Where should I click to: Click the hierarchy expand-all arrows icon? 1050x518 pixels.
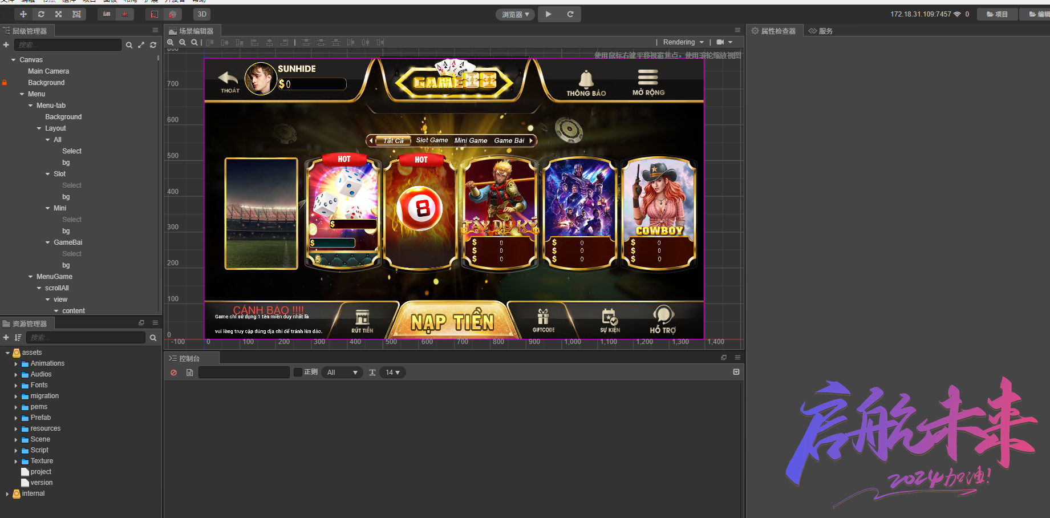(141, 45)
